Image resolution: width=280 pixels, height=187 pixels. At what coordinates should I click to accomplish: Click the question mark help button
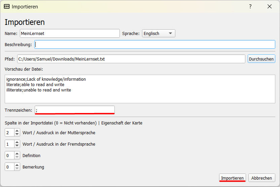pos(250,6)
